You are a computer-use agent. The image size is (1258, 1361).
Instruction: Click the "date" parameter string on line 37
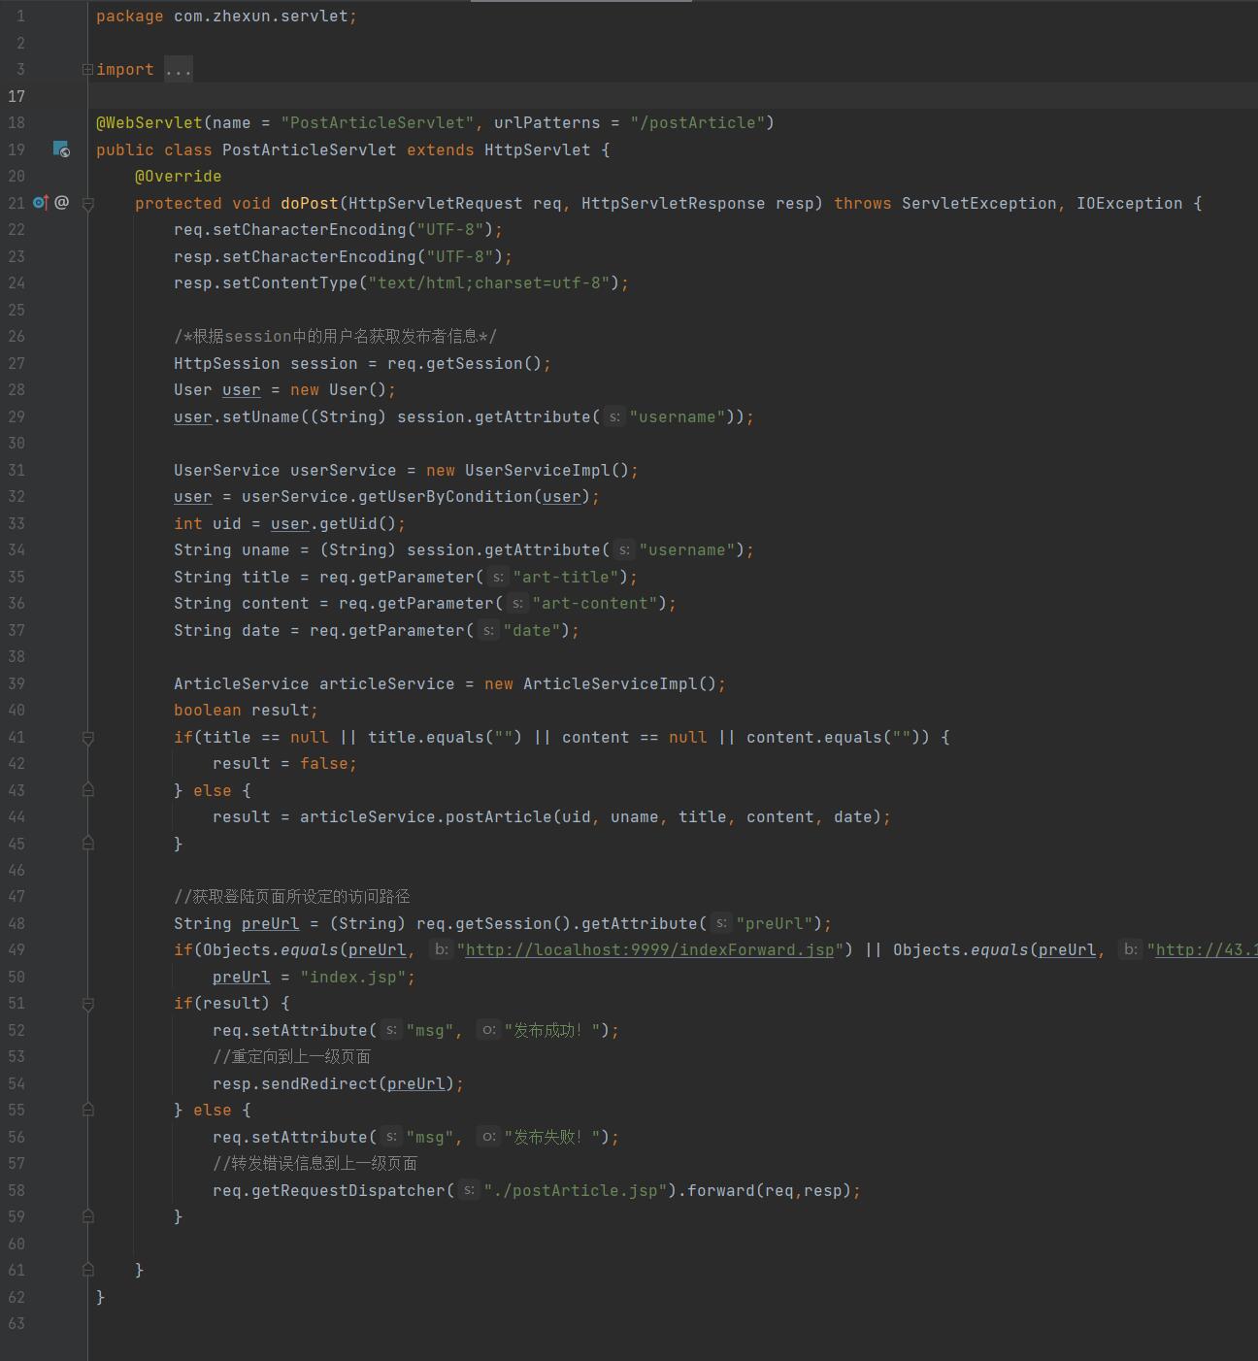(x=533, y=630)
